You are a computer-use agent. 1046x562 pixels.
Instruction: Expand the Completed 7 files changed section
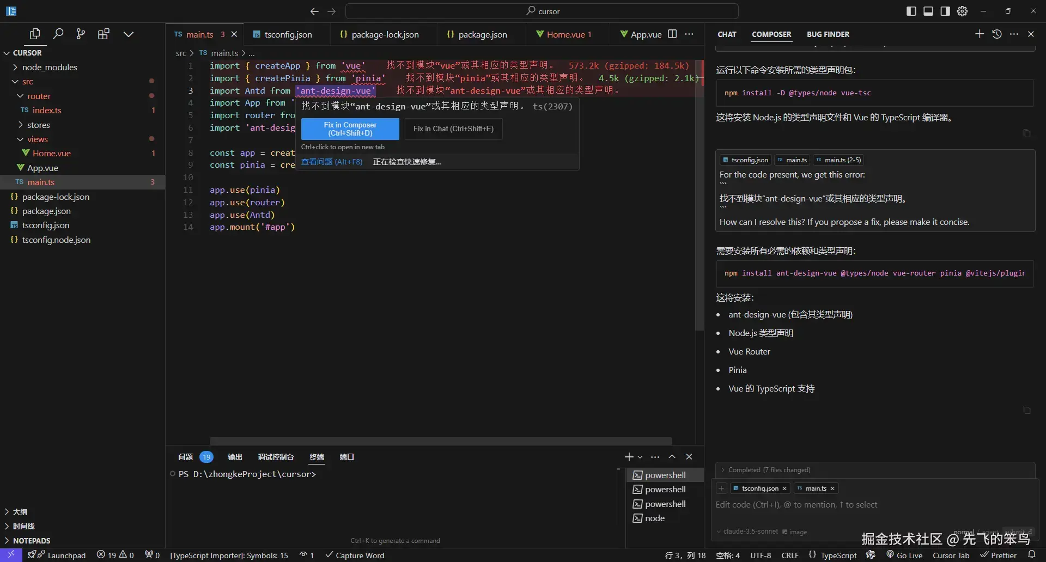point(875,470)
